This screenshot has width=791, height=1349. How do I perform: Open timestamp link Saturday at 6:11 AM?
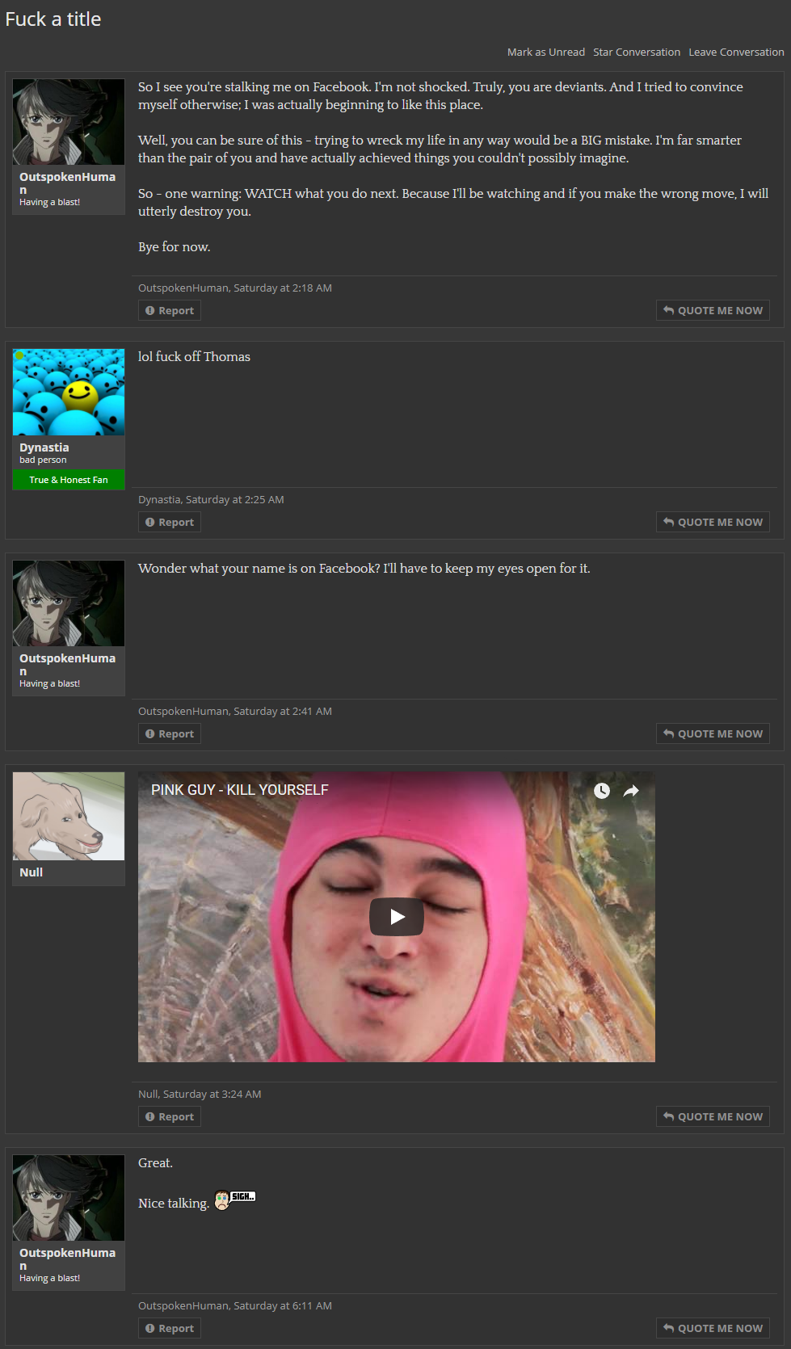point(283,1305)
